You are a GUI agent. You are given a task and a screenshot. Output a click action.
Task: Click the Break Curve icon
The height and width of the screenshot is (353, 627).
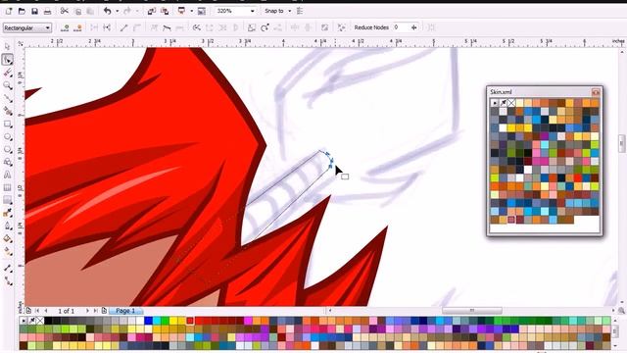pyautogui.click(x=107, y=27)
